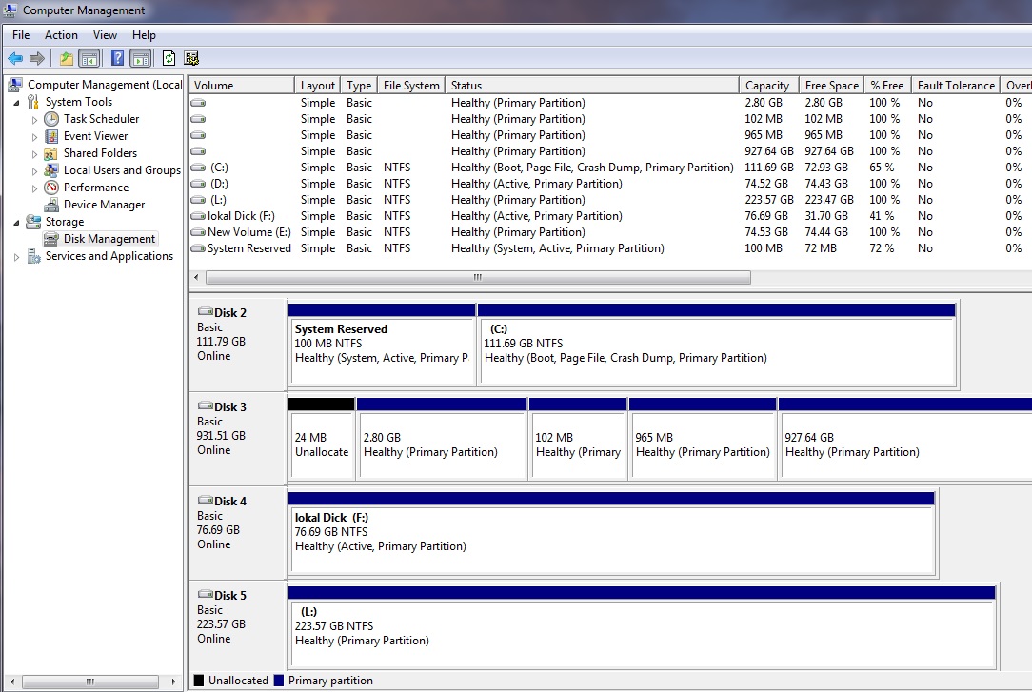Select the Disk 4 header block
1032x692 pixels.
[238, 533]
